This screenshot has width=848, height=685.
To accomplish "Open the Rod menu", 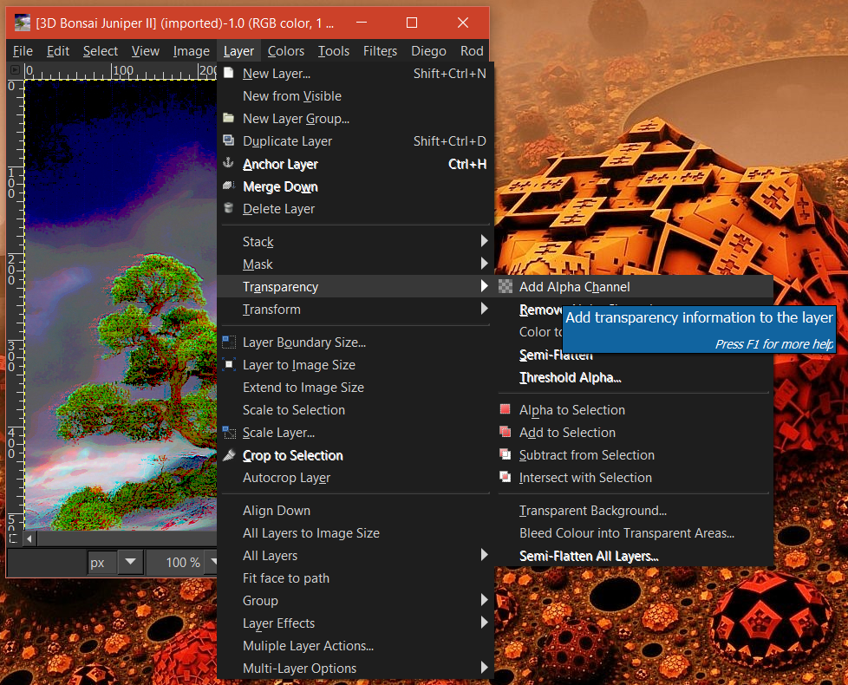I will click(472, 51).
